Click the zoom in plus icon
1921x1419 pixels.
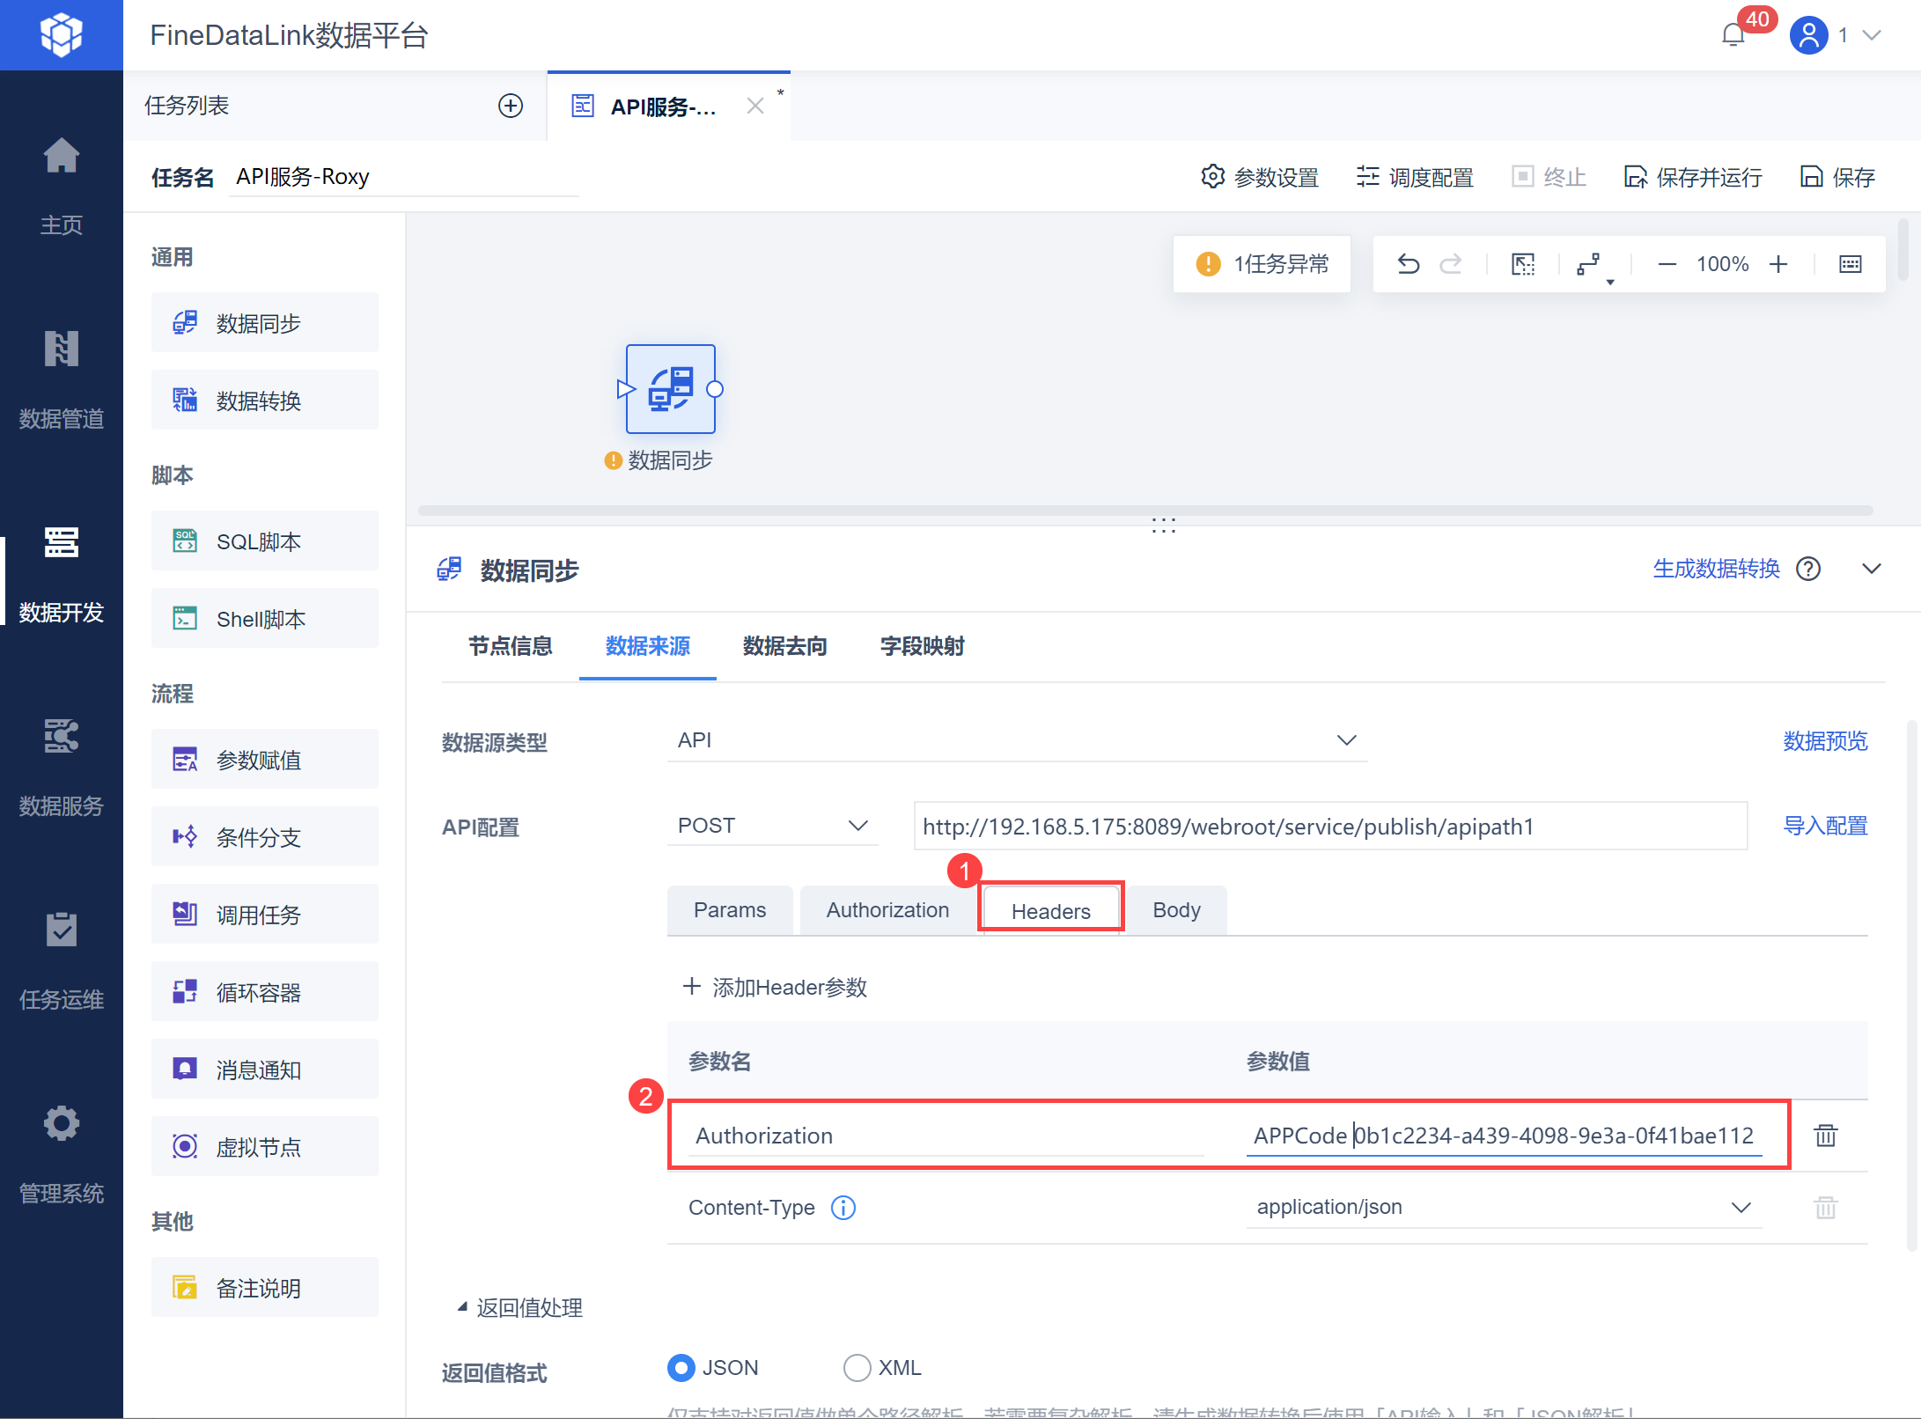click(1778, 264)
